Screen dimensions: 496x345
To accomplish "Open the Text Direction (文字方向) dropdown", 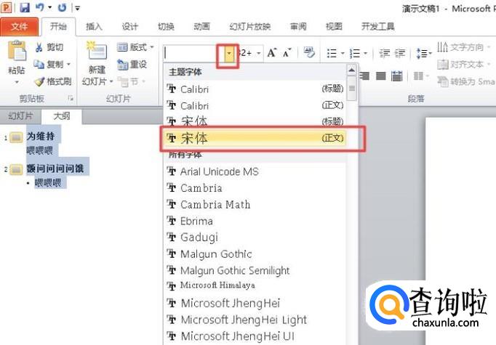I will coord(463,47).
